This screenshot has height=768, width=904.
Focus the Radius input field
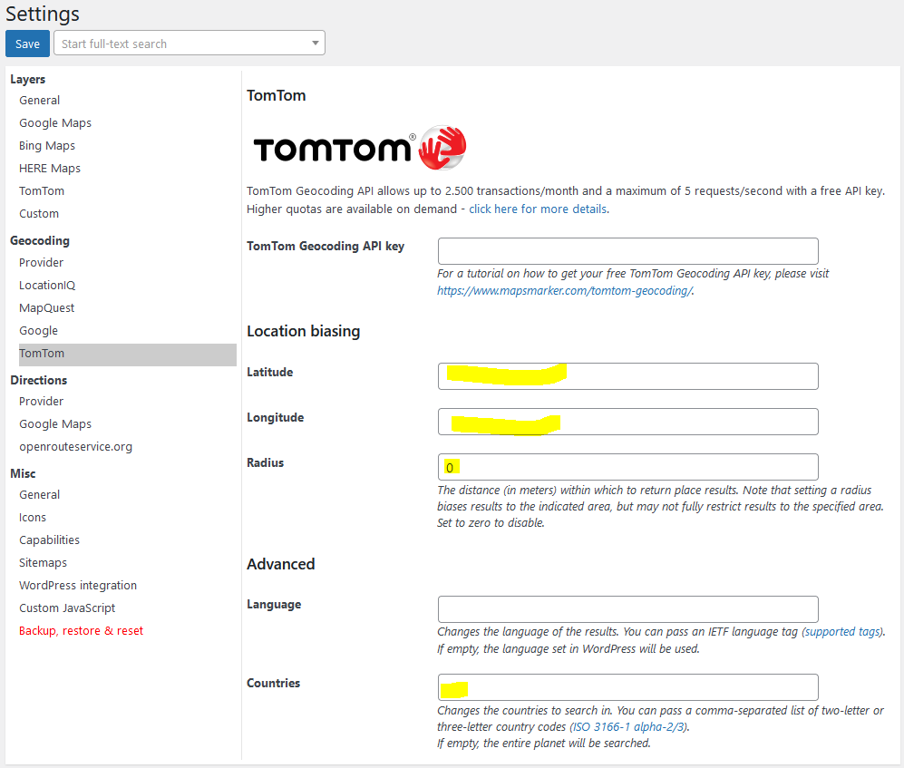point(627,467)
